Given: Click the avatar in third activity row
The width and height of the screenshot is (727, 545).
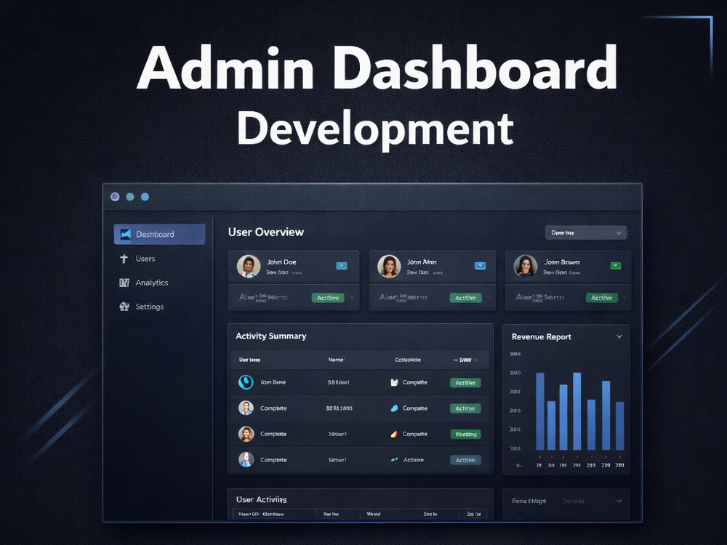Looking at the screenshot, I should 246,435.
